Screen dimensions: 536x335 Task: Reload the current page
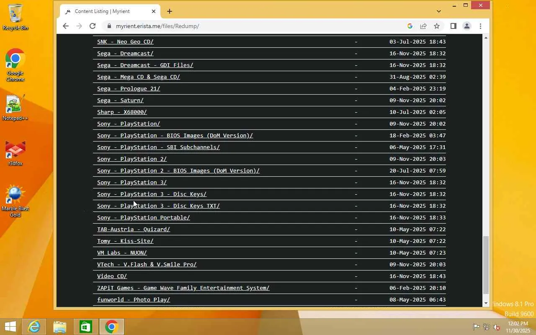pyautogui.click(x=93, y=26)
